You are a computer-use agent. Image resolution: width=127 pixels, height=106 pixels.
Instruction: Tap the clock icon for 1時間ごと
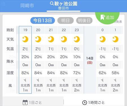pyautogui.click(x=84, y=103)
